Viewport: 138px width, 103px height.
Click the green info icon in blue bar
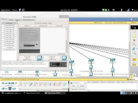coord(132,19)
